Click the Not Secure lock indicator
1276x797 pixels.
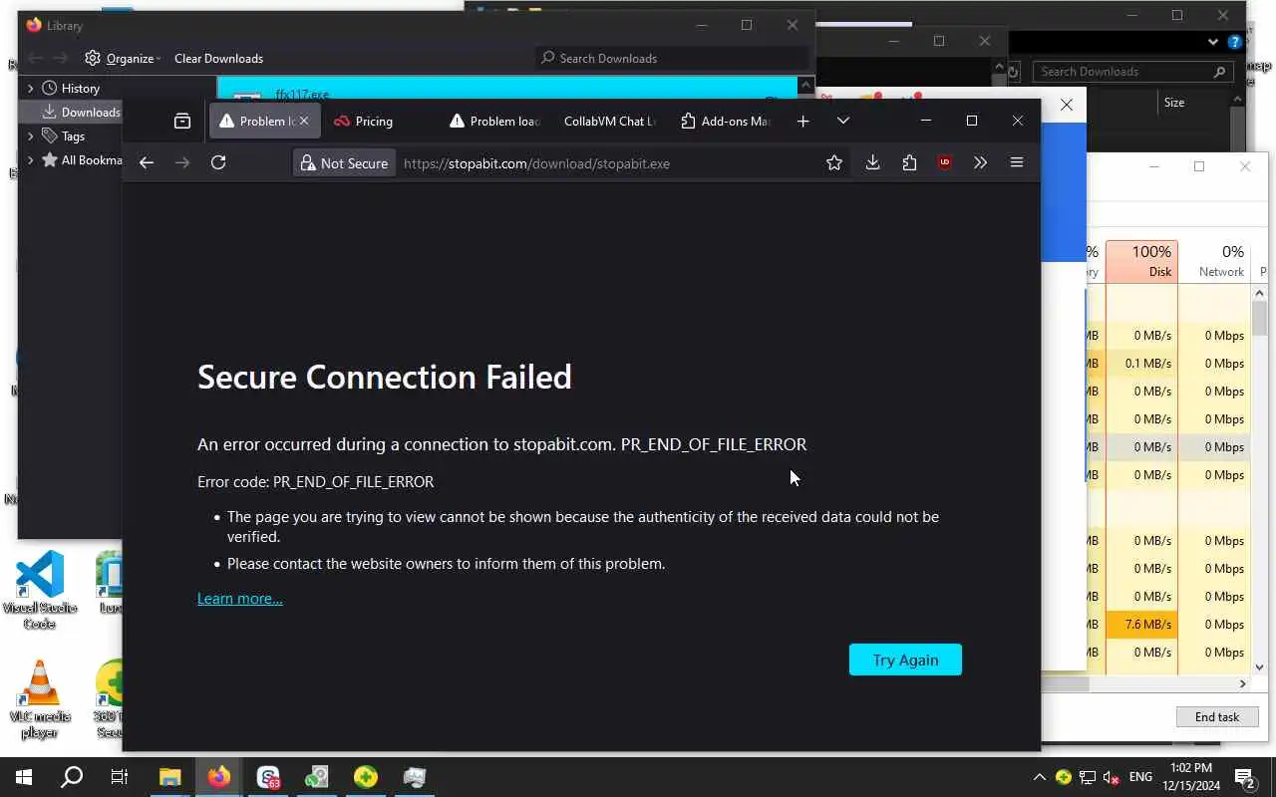344,163
